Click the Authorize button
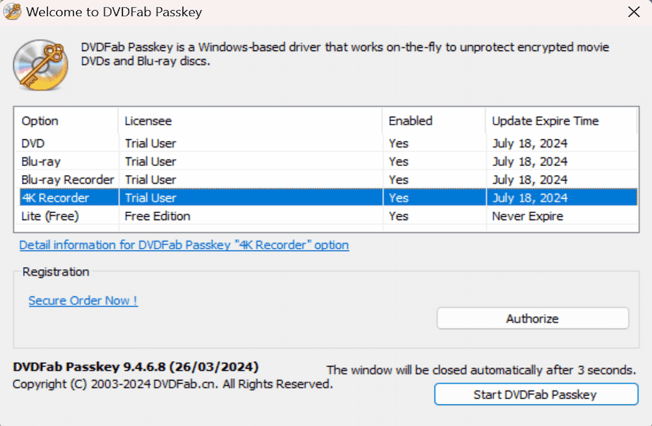 pos(533,319)
